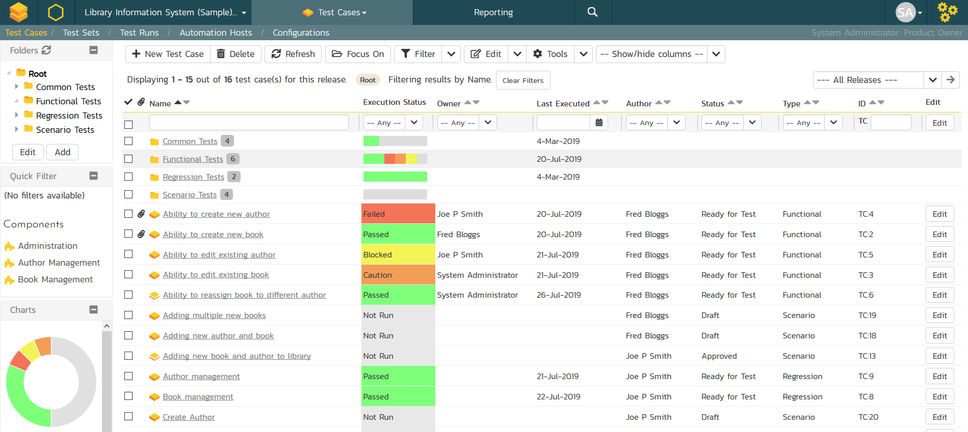Click attachment icon on Ability to create new author
Viewport: 968px width, 432px height.
point(141,214)
